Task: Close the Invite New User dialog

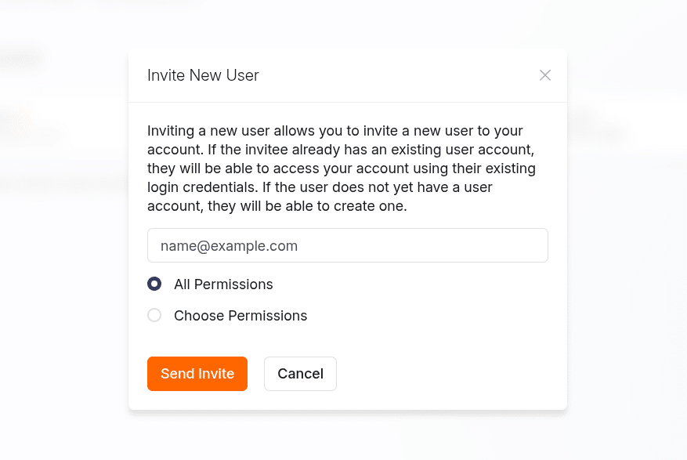Action: [545, 75]
